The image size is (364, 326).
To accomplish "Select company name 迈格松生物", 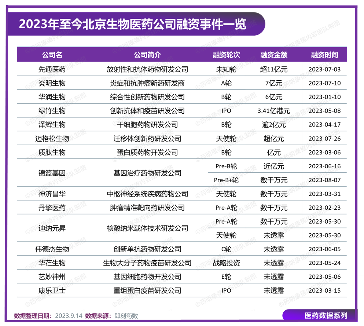I will 52,139.
